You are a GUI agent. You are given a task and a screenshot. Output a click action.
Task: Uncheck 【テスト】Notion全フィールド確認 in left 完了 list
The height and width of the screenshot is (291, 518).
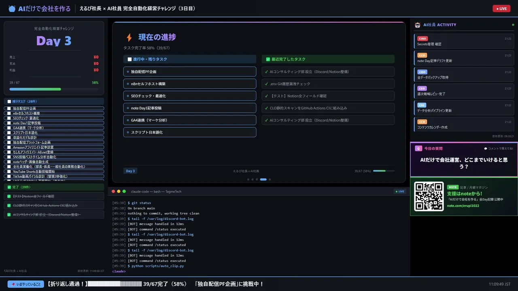pos(9,196)
